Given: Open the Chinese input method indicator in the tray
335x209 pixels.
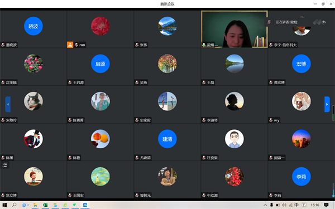Looking at the screenshot, I should coord(296,205).
